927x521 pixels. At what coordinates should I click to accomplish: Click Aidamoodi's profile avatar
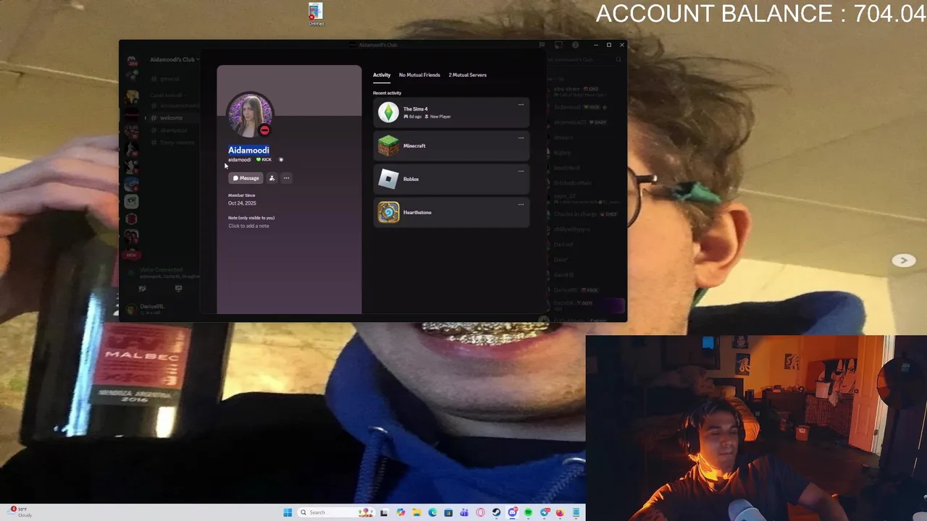pyautogui.click(x=250, y=114)
